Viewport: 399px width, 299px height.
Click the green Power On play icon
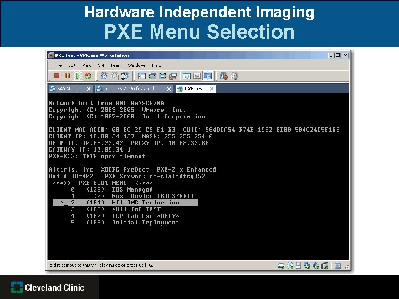(x=78, y=76)
